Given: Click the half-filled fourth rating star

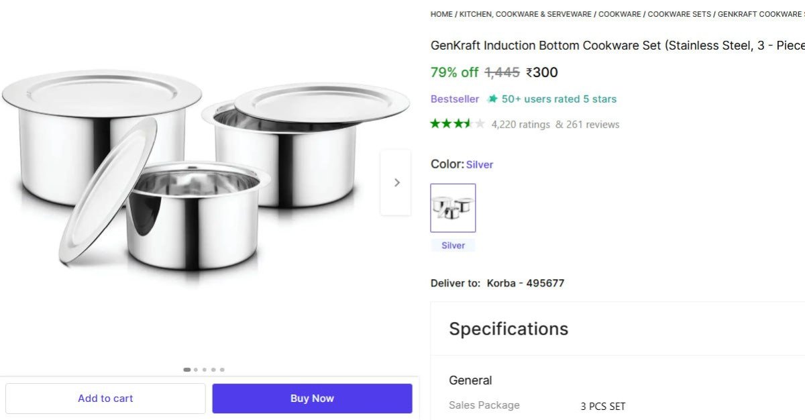Looking at the screenshot, I should [468, 123].
